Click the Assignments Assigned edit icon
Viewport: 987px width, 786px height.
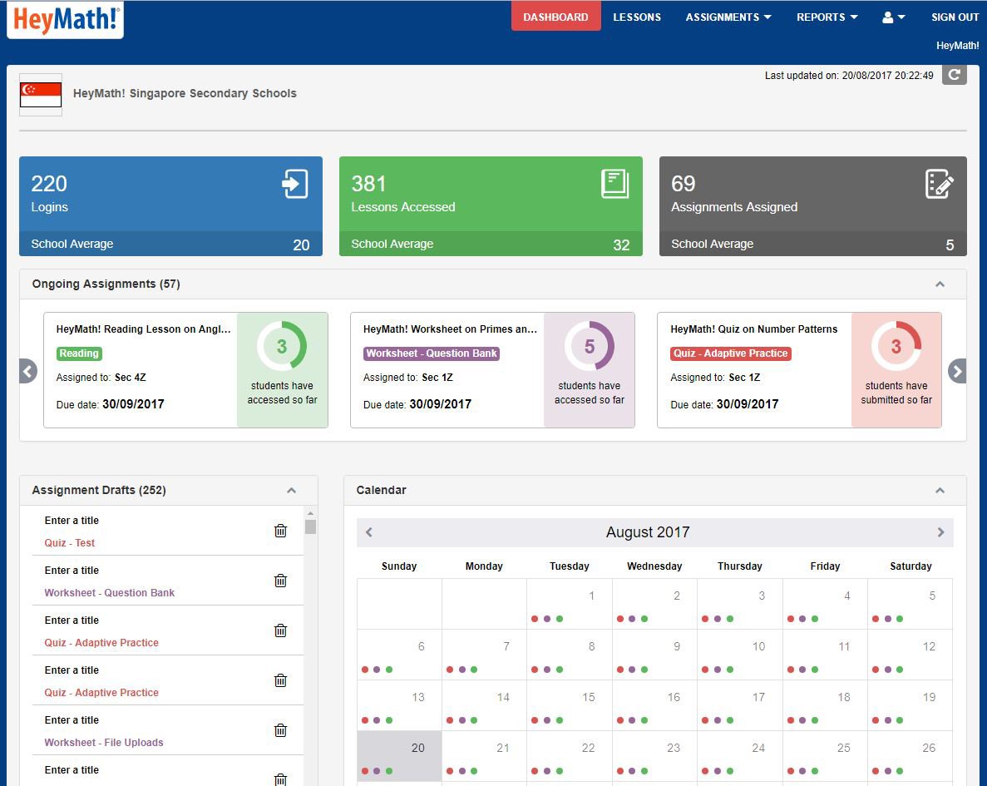(939, 184)
